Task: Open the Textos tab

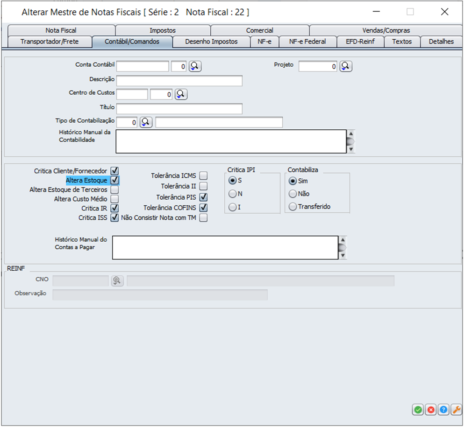Action: click(x=402, y=42)
